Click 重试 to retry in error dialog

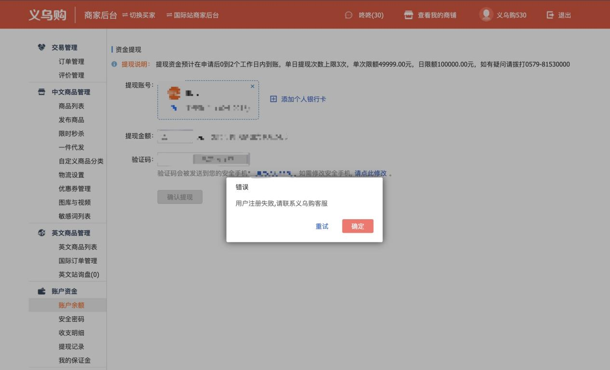[322, 226]
